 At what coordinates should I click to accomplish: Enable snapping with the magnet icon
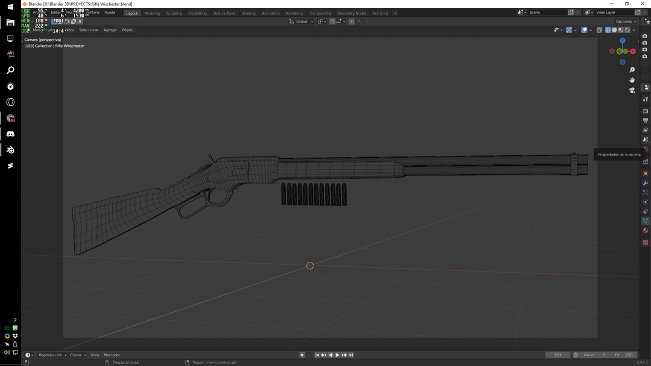click(332, 21)
